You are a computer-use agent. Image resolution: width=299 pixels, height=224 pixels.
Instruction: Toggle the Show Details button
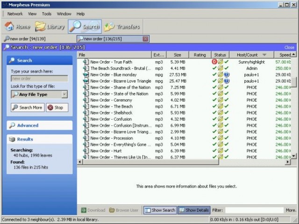(194, 210)
